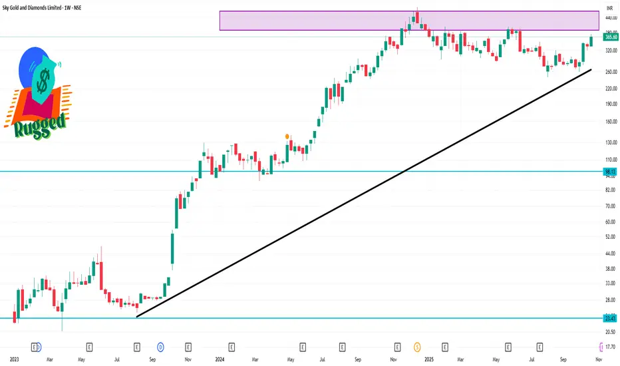Viewport: 620px width, 366px height.
Task: Click the NSE exchange label
Action: (x=107, y=7)
